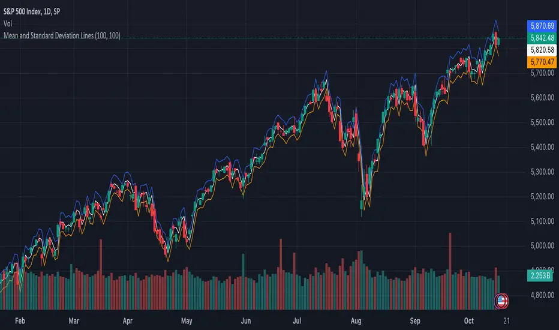This screenshot has width=559, height=330.
Task: Click the 5,300.00 price axis label
Action: tap(542, 172)
